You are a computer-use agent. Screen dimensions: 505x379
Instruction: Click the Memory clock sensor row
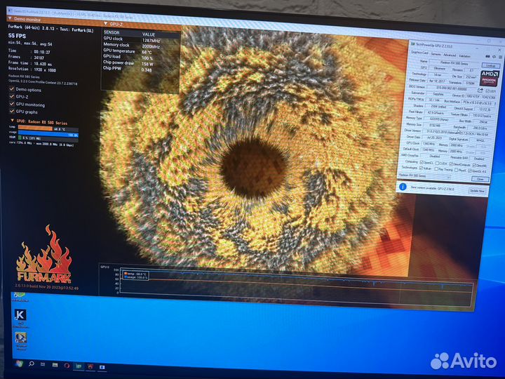[141, 46]
